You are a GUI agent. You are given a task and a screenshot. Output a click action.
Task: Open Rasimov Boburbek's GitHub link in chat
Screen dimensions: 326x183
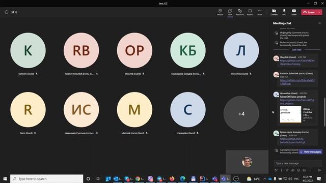point(297,82)
